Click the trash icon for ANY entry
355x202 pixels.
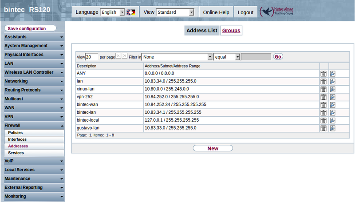point(323,74)
